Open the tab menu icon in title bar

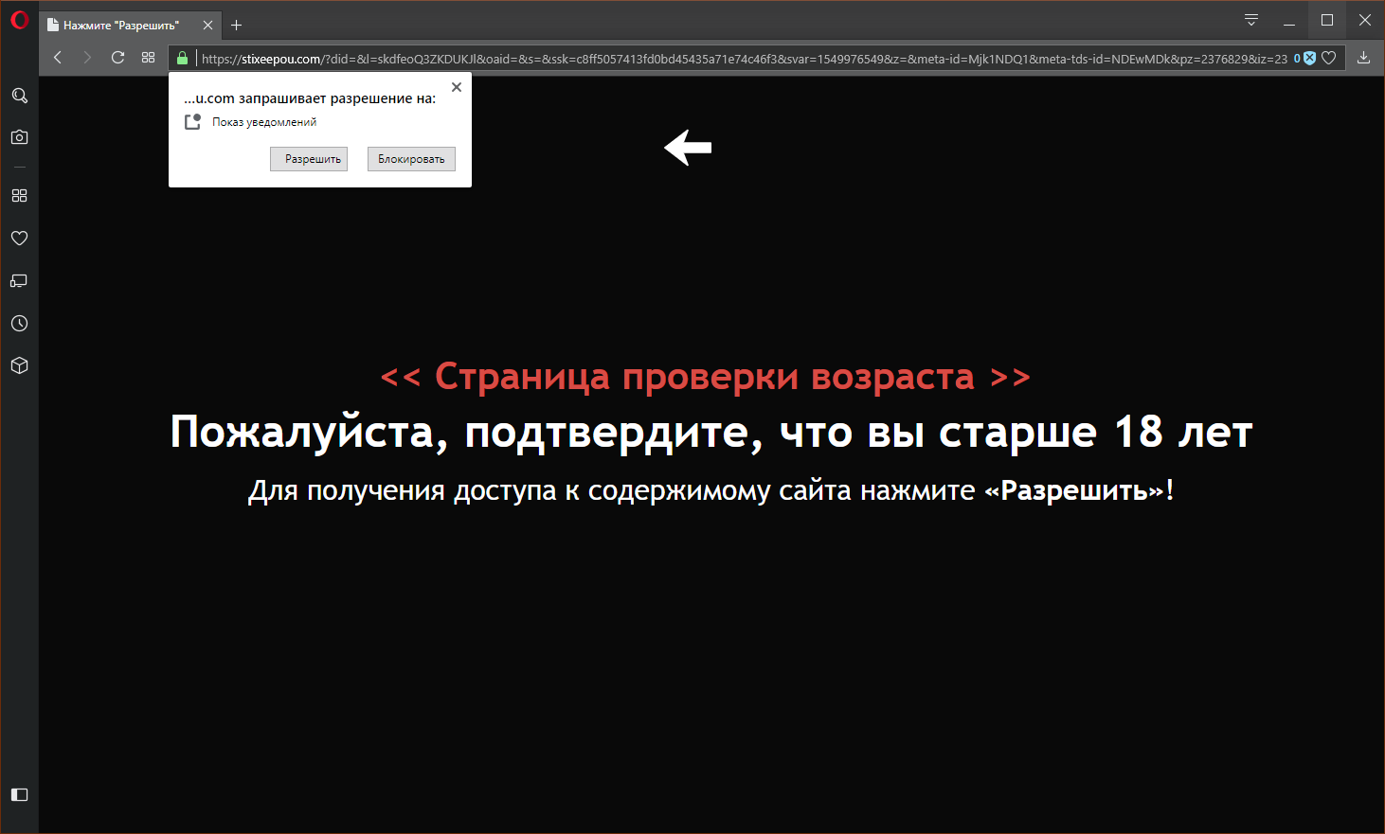pos(1251,20)
